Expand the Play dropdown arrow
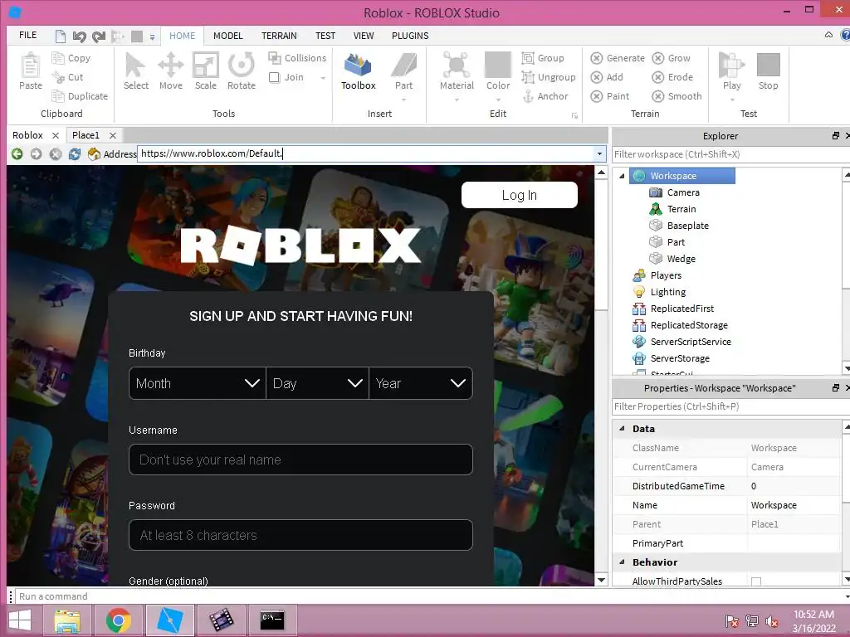The height and width of the screenshot is (637, 850). (x=732, y=100)
